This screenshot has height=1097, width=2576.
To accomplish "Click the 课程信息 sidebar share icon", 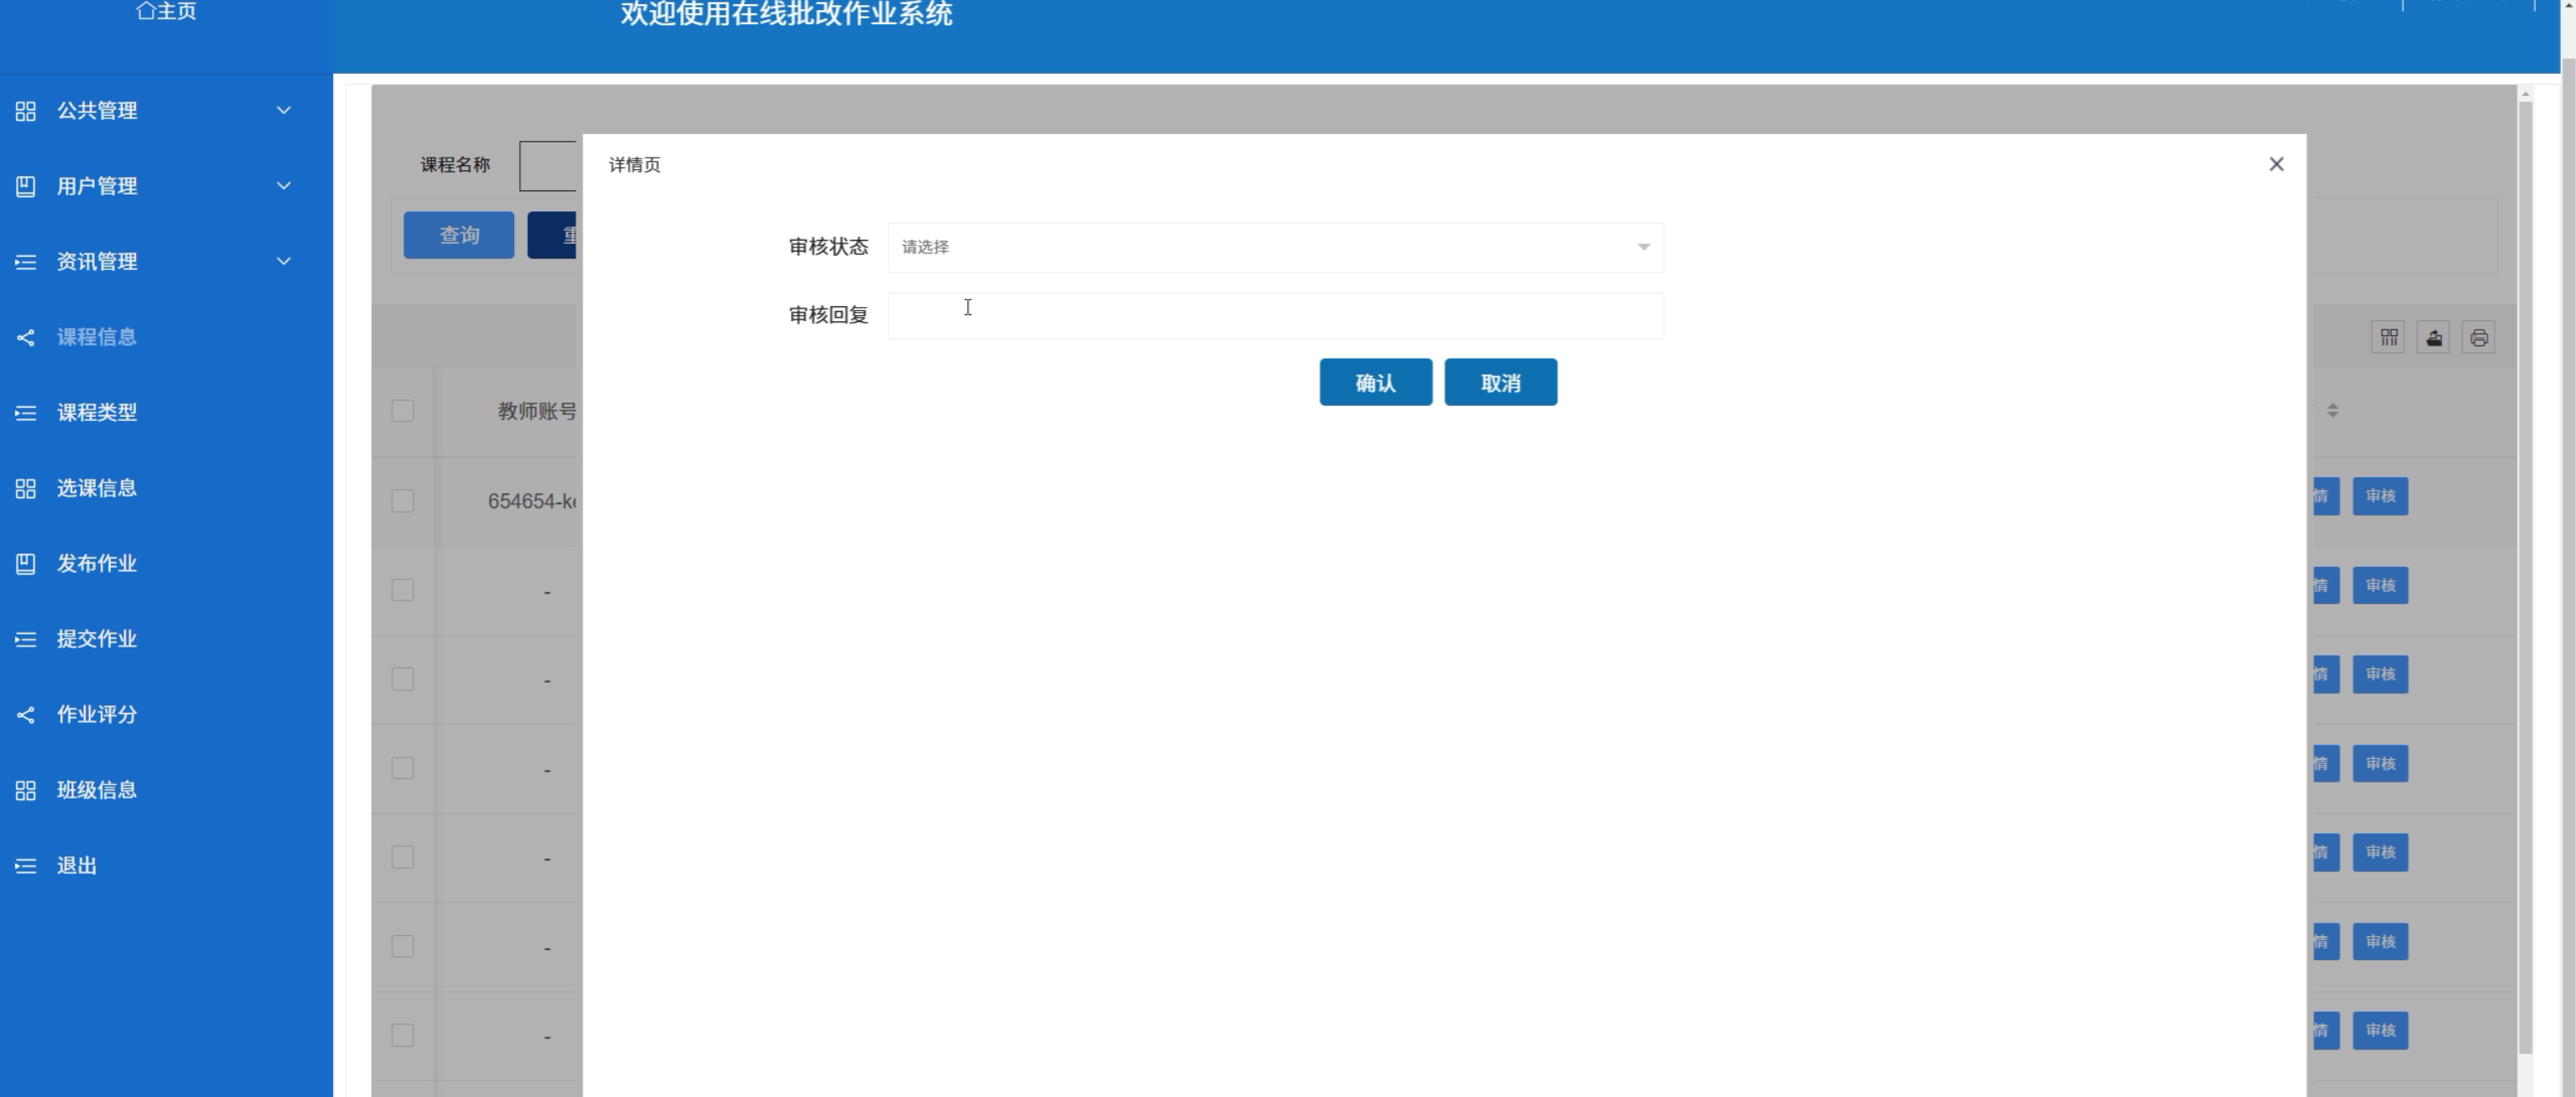I will 26,338.
